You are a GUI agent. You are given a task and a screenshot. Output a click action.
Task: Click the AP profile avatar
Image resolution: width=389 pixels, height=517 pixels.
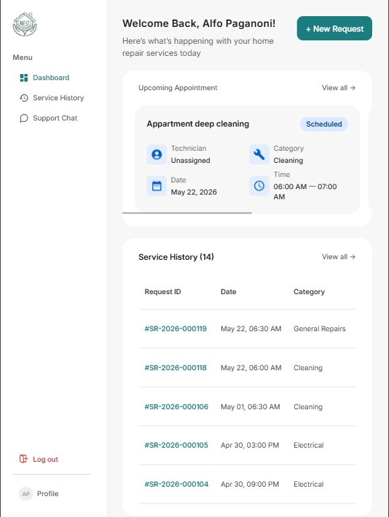coord(26,493)
